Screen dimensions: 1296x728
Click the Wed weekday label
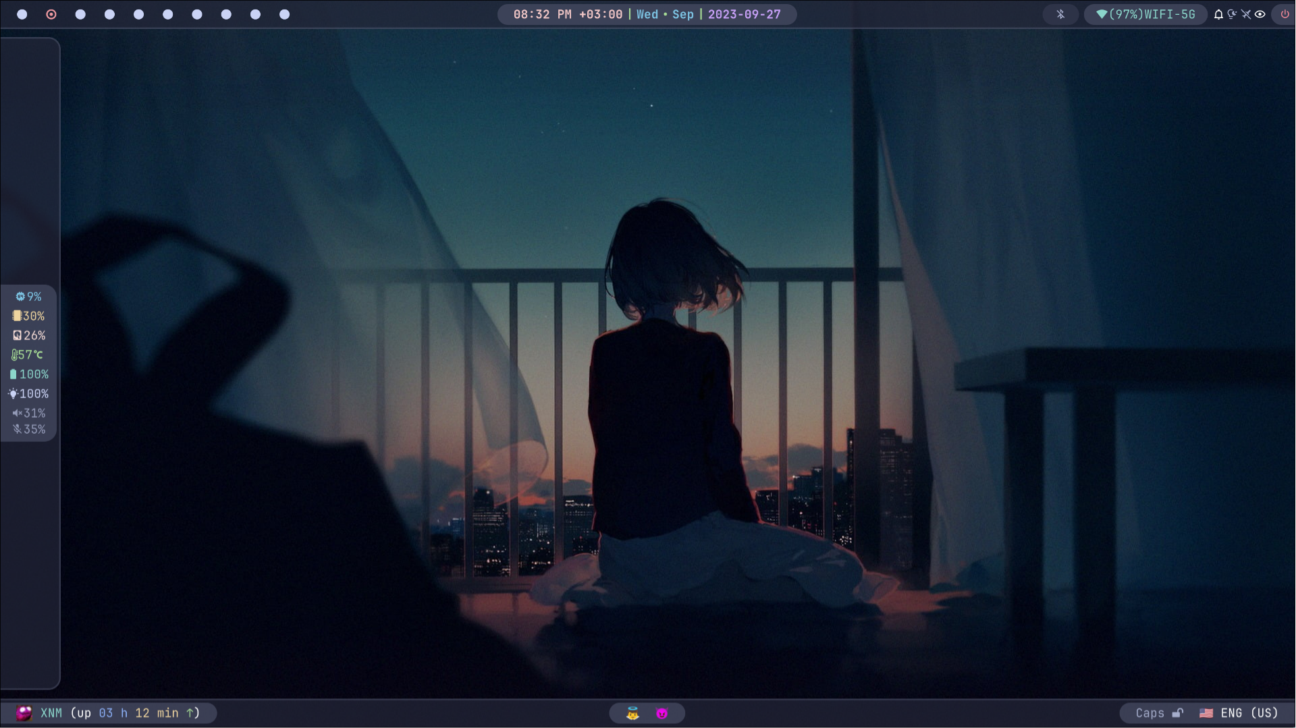647,14
